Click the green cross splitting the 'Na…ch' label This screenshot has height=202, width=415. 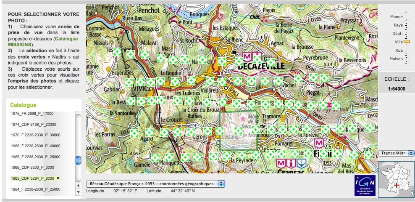click(202, 60)
